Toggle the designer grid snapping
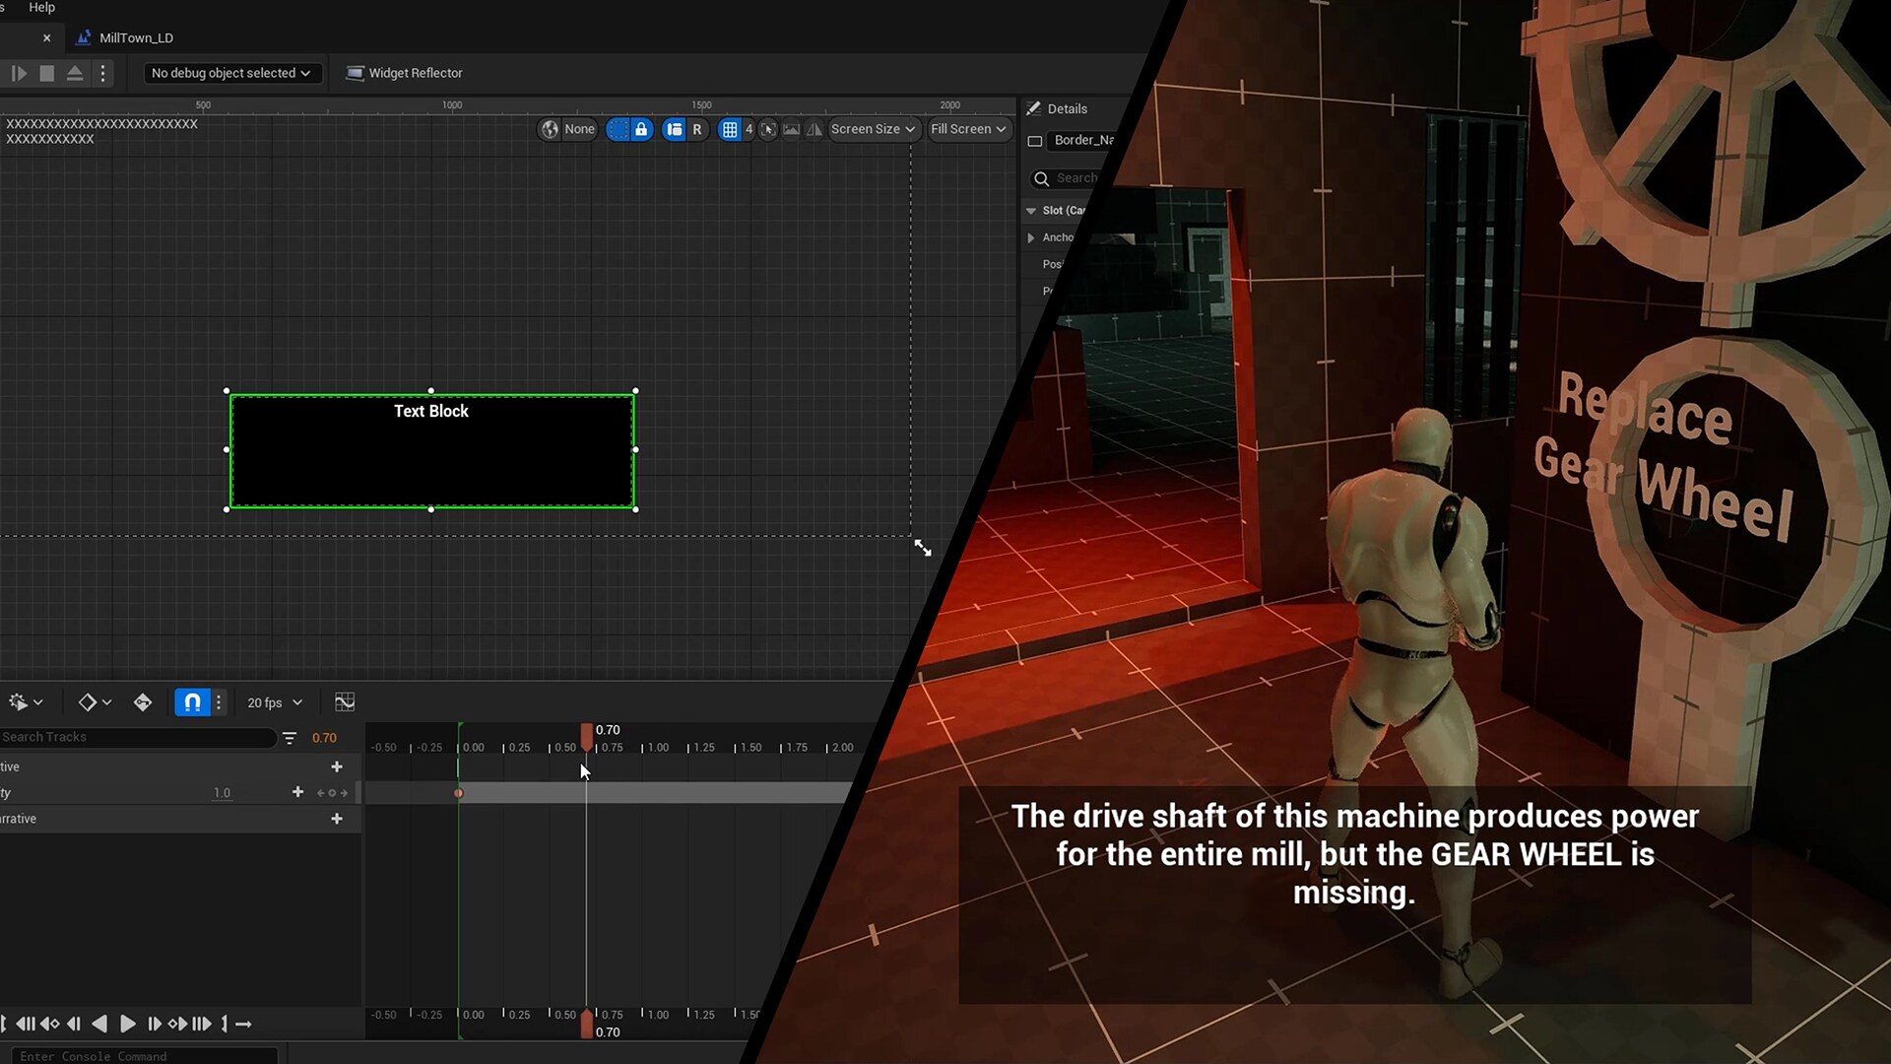This screenshot has width=1891, height=1064. click(730, 129)
